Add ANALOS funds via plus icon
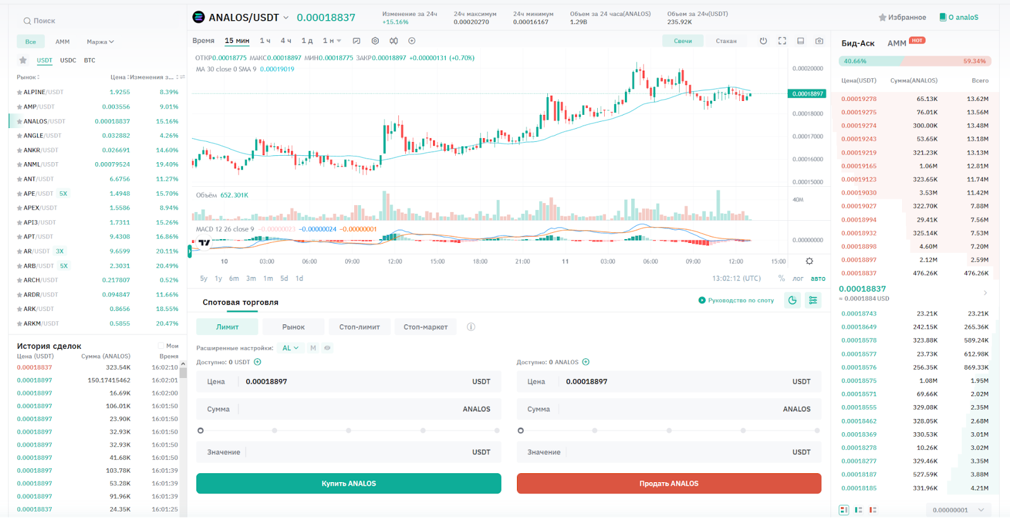Image resolution: width=1010 pixels, height=518 pixels. click(x=586, y=362)
